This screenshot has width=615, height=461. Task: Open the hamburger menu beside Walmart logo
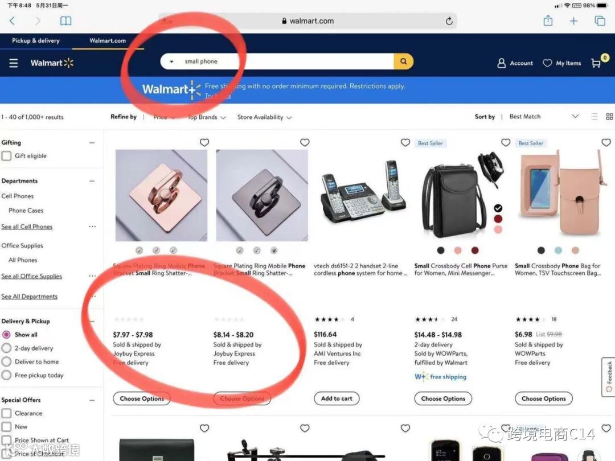coord(13,63)
